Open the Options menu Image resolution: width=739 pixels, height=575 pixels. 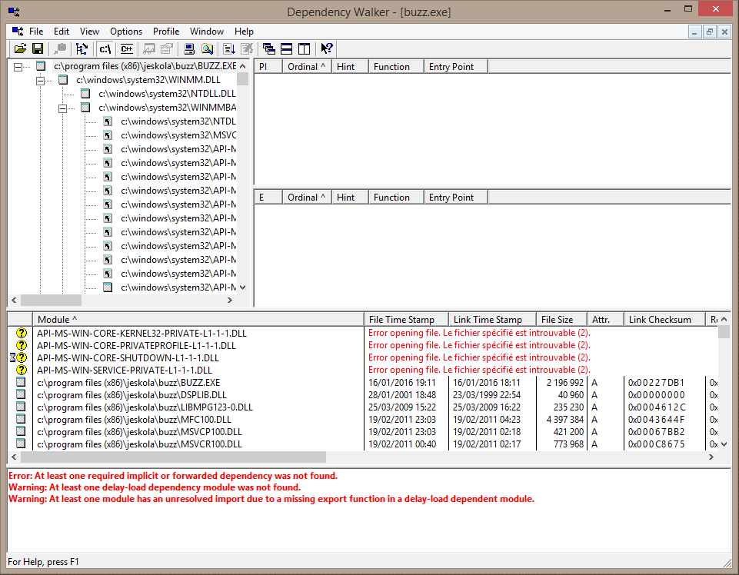[126, 32]
